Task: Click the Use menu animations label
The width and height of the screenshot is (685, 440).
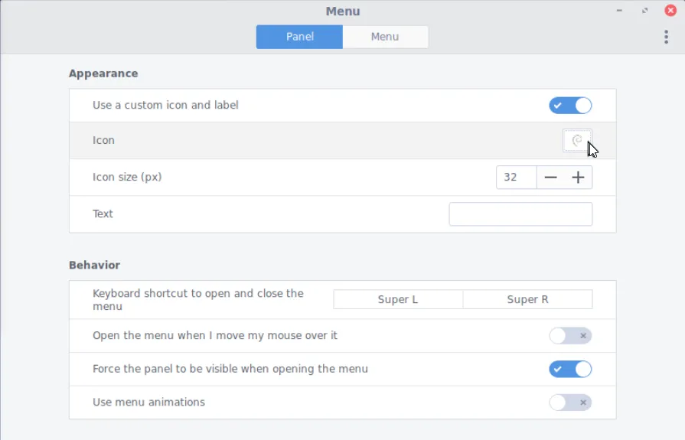Action: tap(148, 403)
